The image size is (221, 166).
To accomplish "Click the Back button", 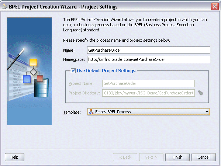I will click(x=125, y=157).
